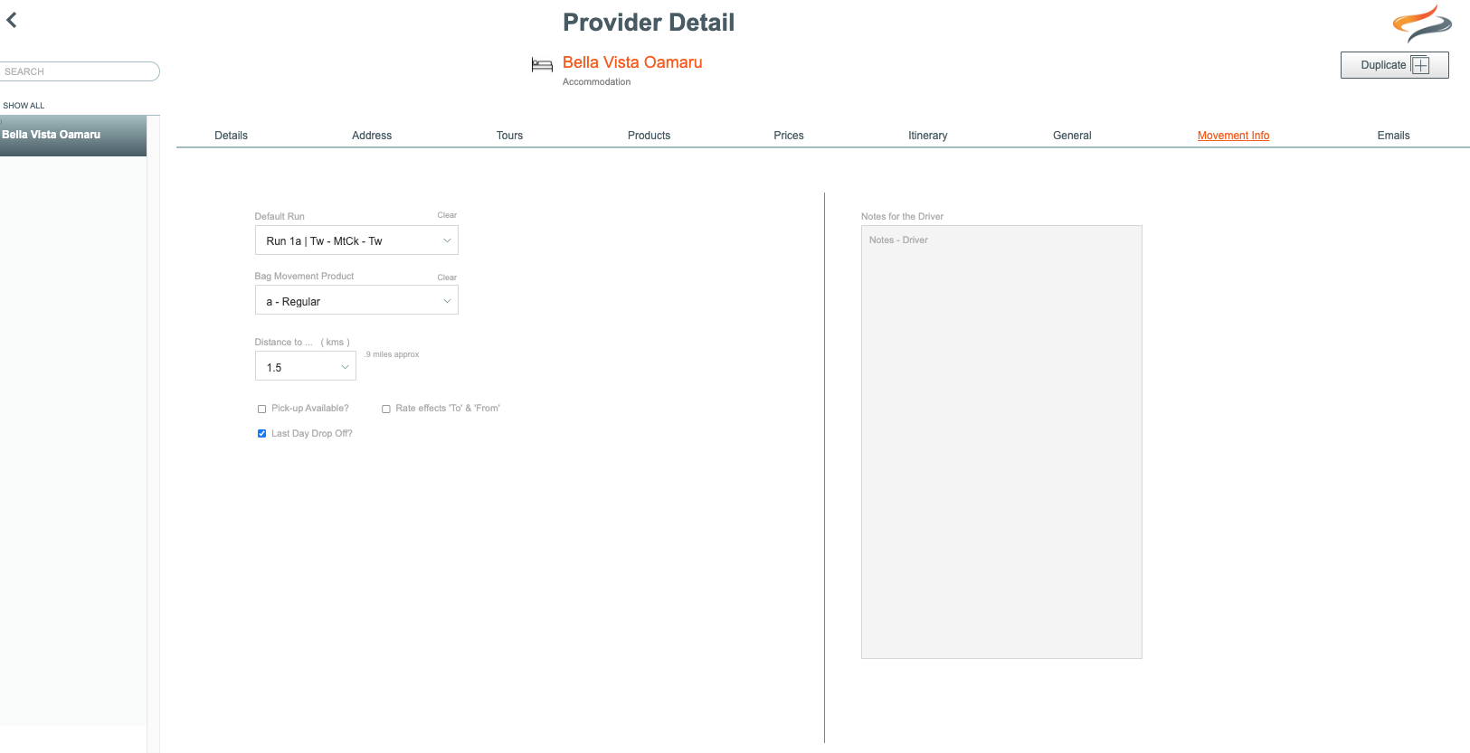
Task: Click into the Notes - Driver text area
Action: pos(1001,442)
